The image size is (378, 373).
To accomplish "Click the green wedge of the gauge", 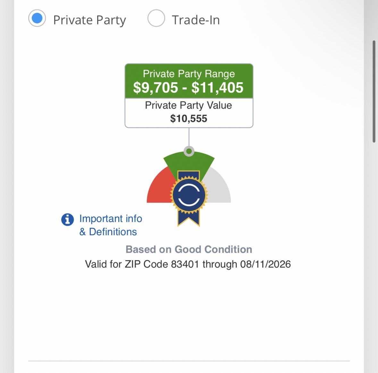I will coord(189,163).
